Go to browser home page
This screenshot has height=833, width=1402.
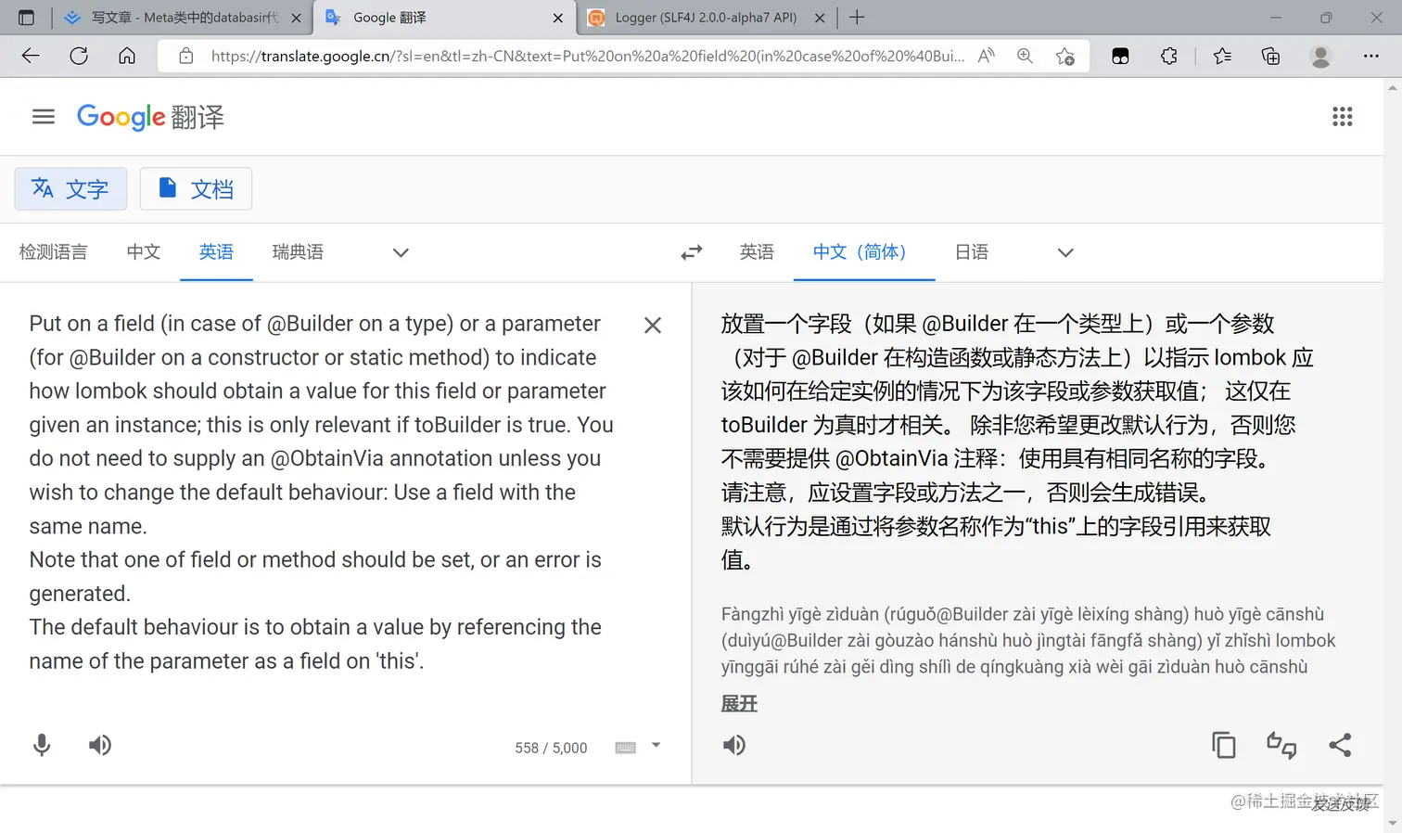pos(127,57)
